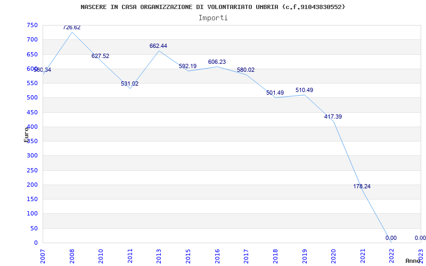
Task: Select the 450 y-axis tick label
Action: [x=32, y=112]
